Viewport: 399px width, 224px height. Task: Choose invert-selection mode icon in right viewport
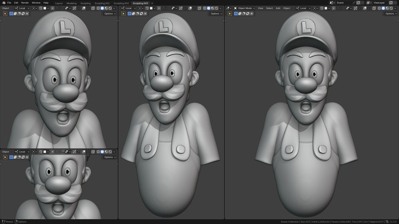248,14
